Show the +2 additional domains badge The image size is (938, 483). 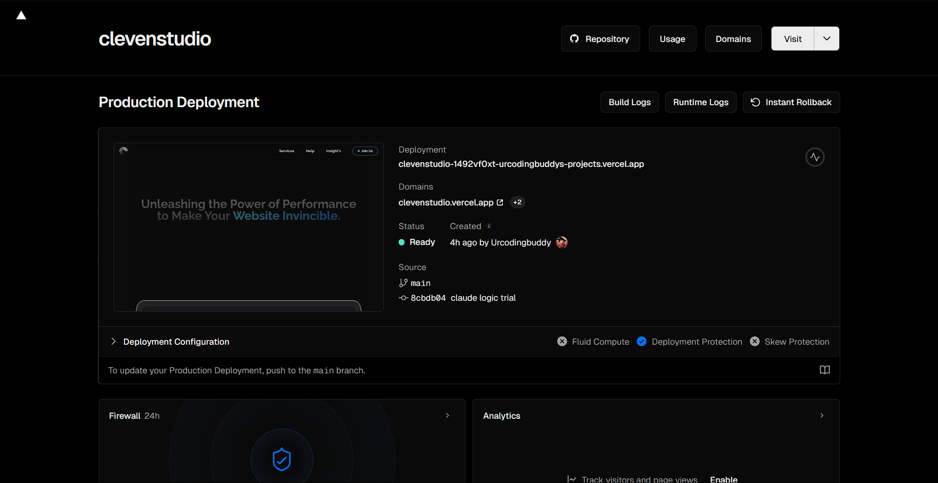tap(517, 202)
